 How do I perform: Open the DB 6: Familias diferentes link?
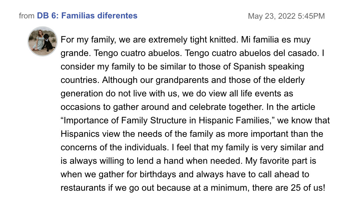click(x=87, y=16)
